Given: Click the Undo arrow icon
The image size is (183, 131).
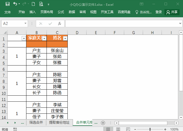Looking at the screenshot, I should 15,4.
